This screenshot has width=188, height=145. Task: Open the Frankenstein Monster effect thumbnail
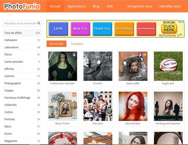click(63, 66)
